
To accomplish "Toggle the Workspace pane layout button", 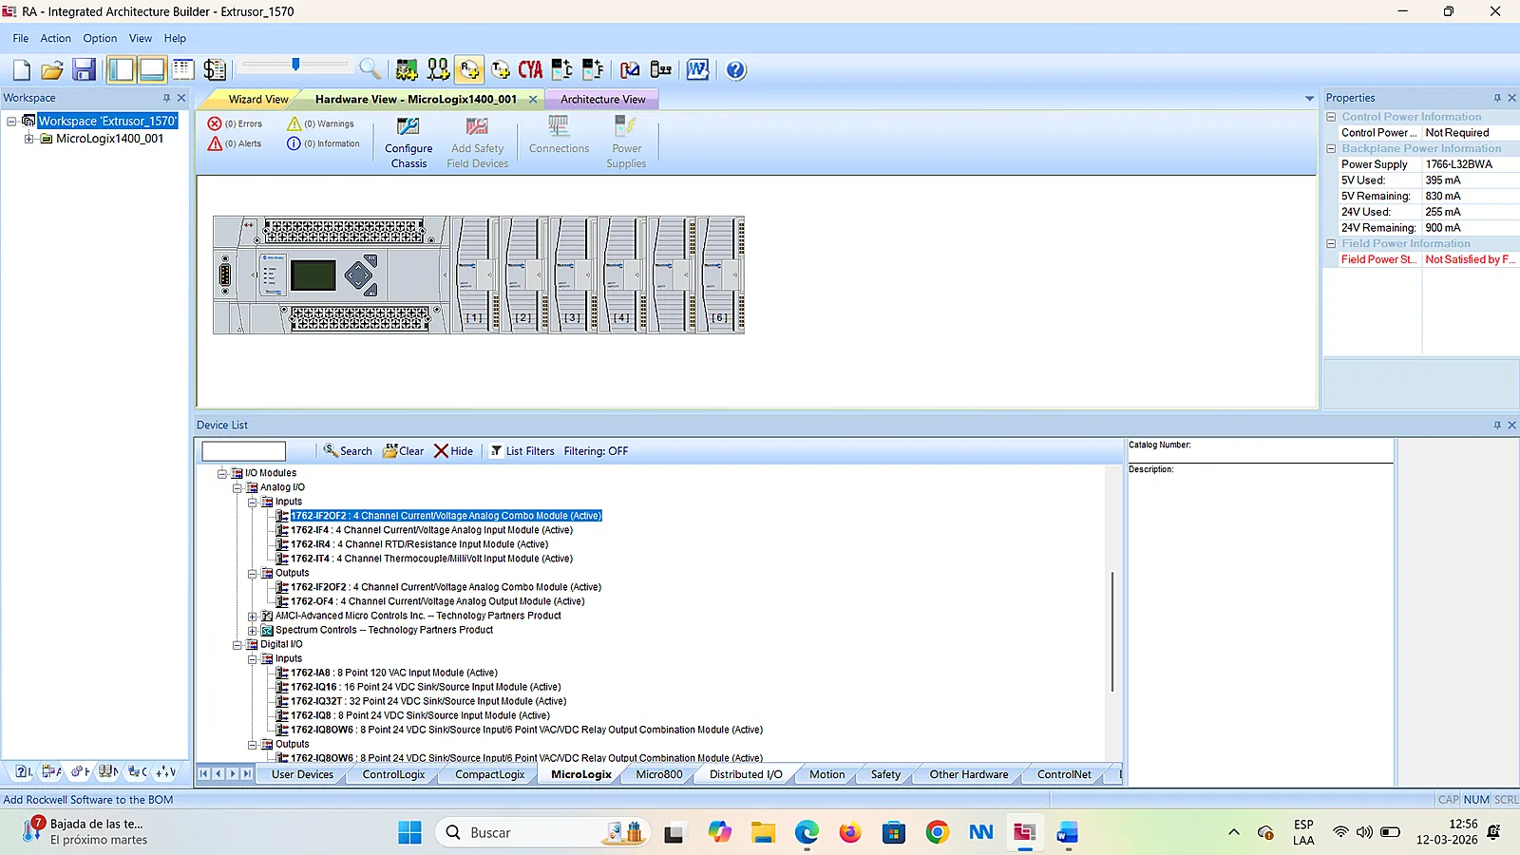I will click(121, 69).
